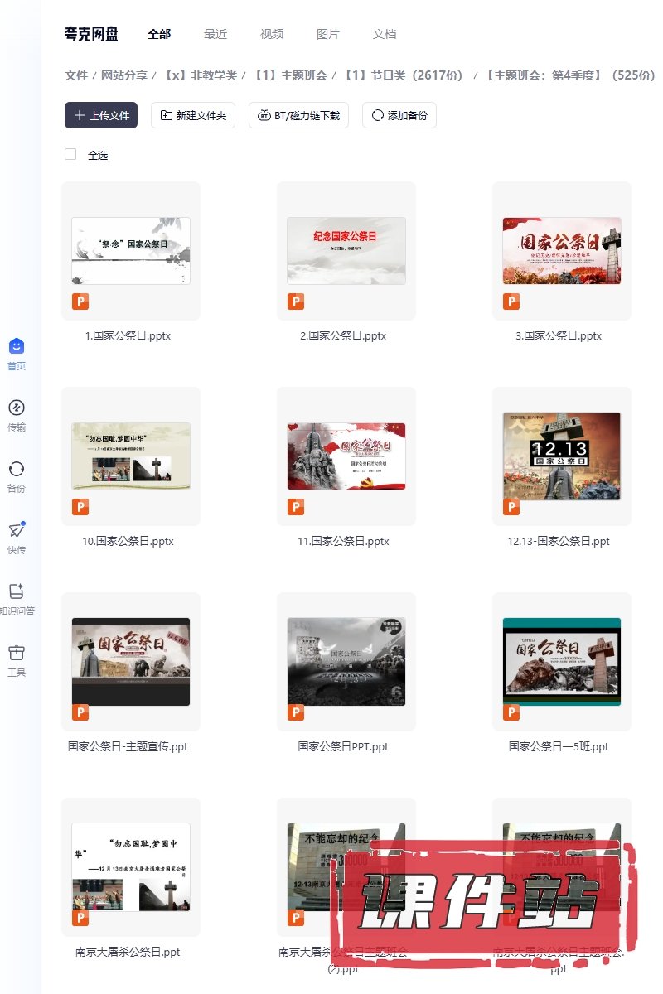The width and height of the screenshot is (663, 994).
Task: Open the 备份 backup icon in sidebar
Action: click(x=17, y=469)
